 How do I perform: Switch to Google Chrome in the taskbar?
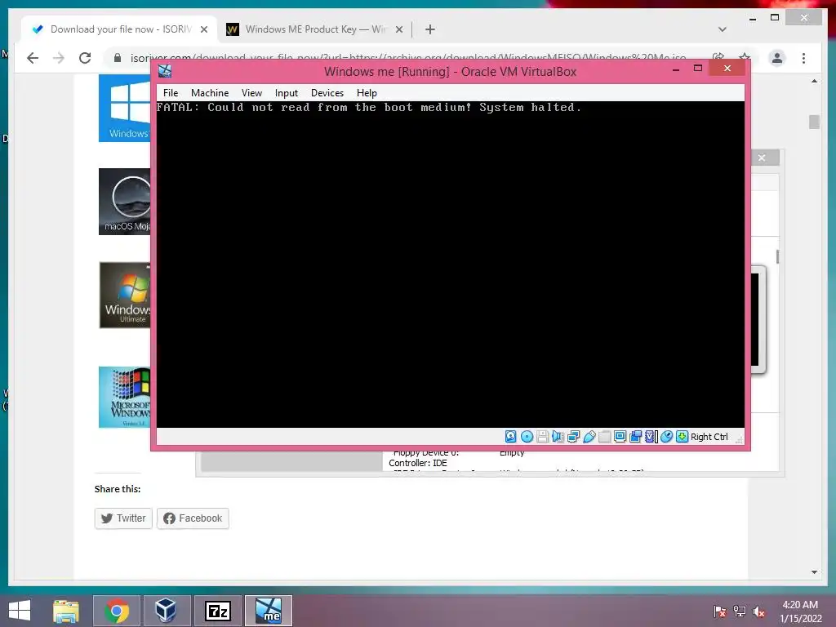pos(117,611)
